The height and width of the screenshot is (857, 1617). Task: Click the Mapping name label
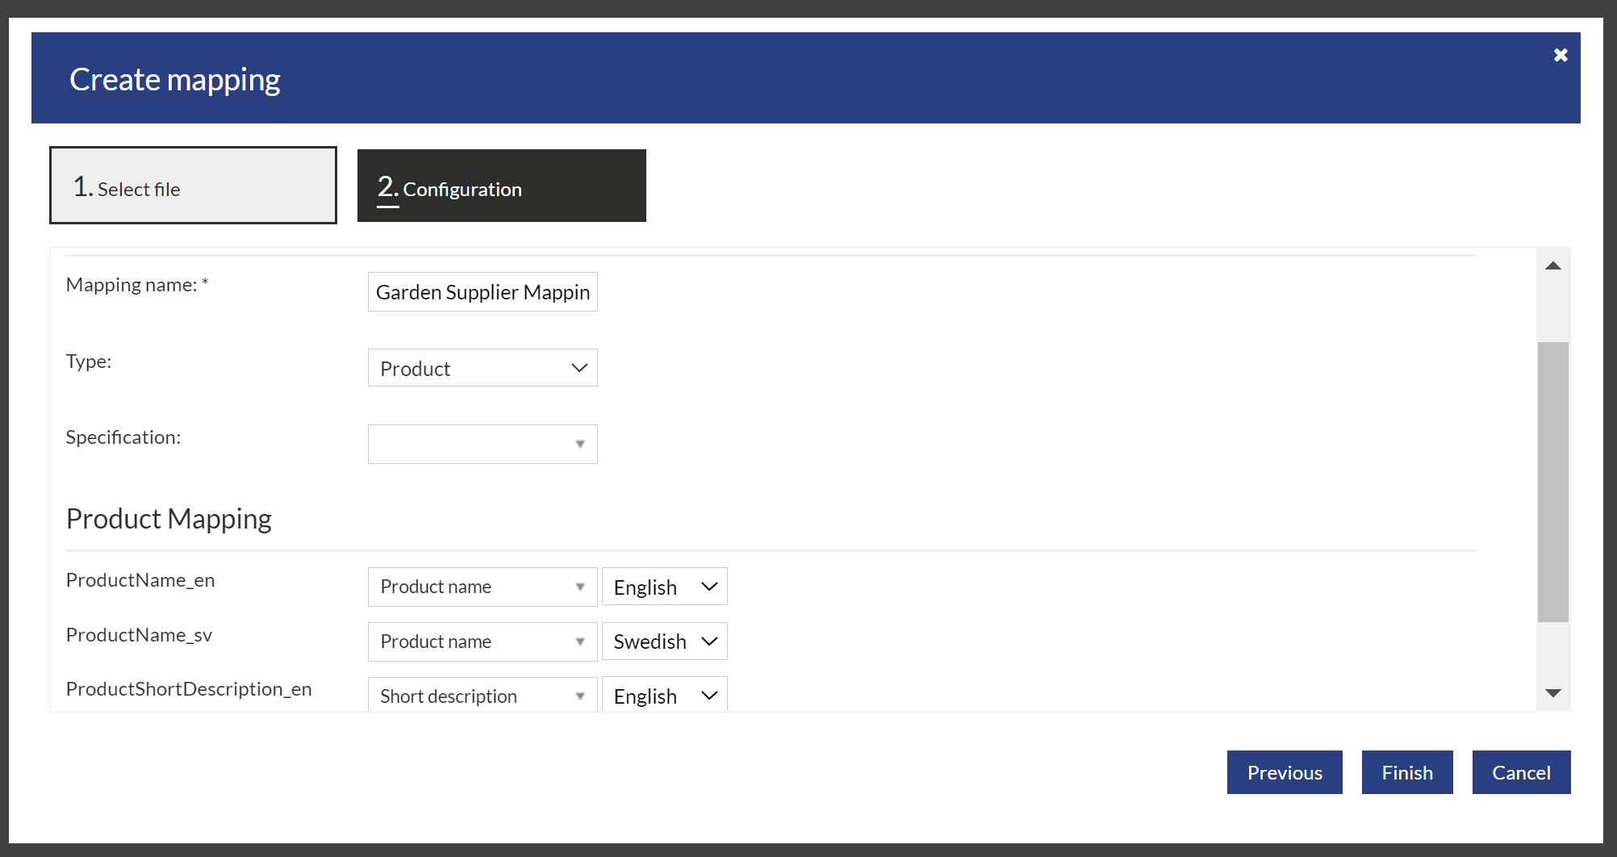[x=137, y=285]
